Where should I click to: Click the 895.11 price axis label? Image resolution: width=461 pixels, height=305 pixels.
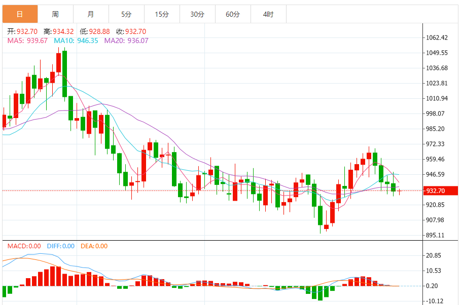coord(436,236)
